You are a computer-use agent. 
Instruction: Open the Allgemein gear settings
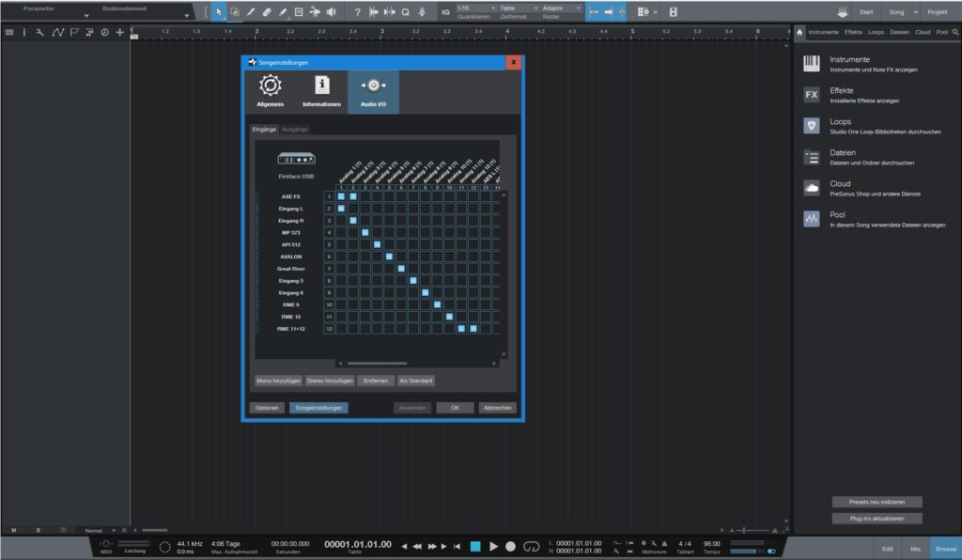pos(270,91)
